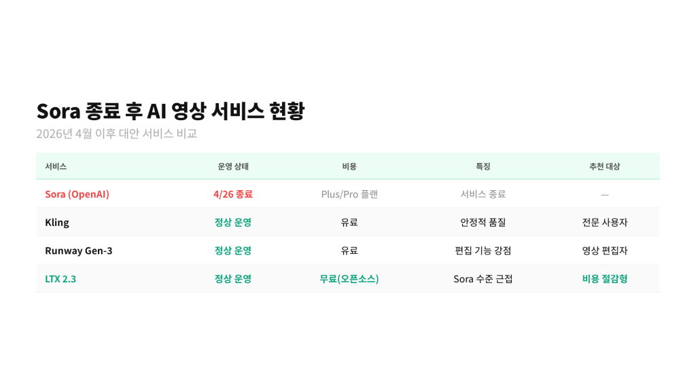Select the 비용 column header
Image resolution: width=696 pixels, height=391 pixels.
pos(349,166)
